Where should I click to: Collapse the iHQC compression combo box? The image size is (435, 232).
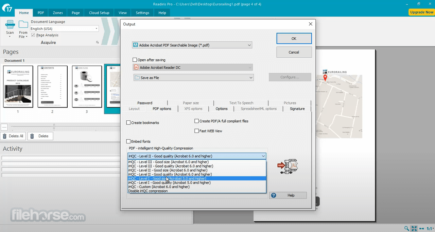197,156
